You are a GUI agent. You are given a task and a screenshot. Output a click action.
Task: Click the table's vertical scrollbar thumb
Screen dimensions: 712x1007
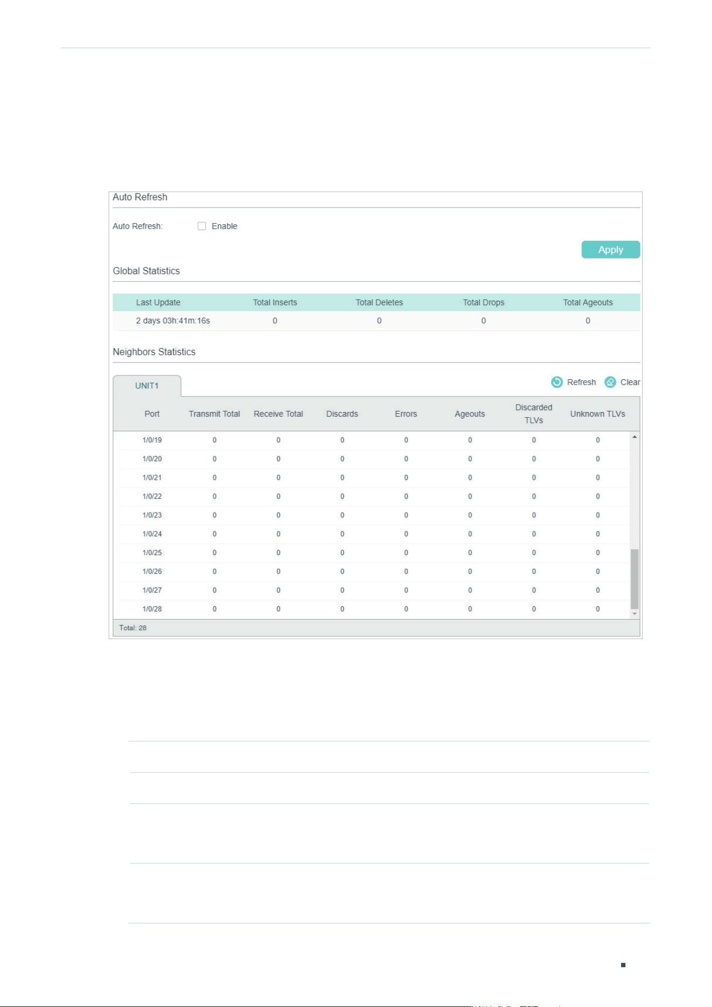click(635, 579)
